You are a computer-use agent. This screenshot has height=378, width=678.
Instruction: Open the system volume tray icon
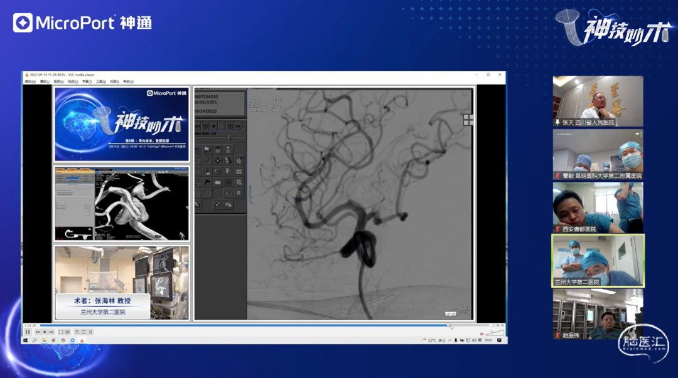[474, 340]
